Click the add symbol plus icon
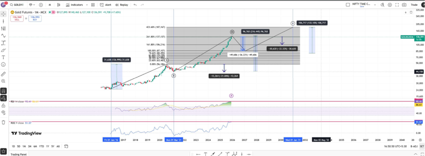This screenshot has width=425, height=156. point(41,5)
